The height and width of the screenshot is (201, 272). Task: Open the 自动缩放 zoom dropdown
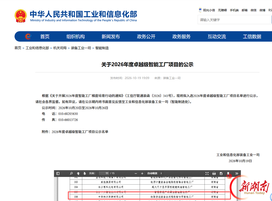tap(154, 173)
